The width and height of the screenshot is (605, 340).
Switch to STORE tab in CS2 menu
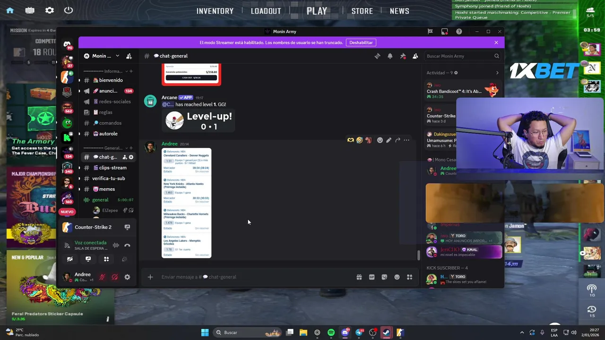pyautogui.click(x=362, y=11)
